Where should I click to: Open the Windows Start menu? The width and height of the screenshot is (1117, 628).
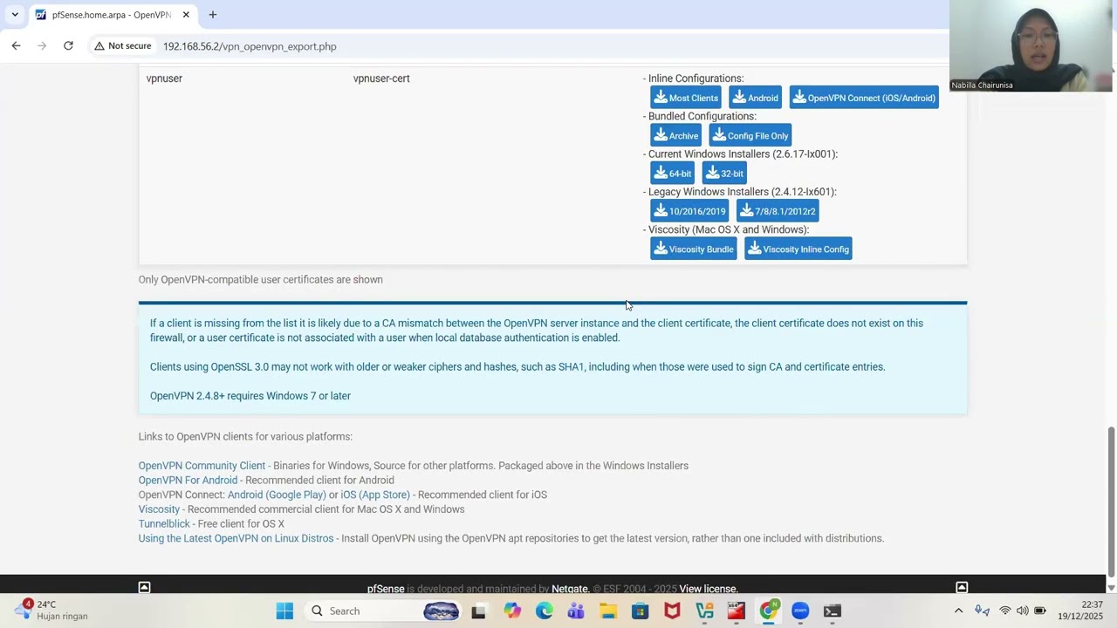point(284,611)
